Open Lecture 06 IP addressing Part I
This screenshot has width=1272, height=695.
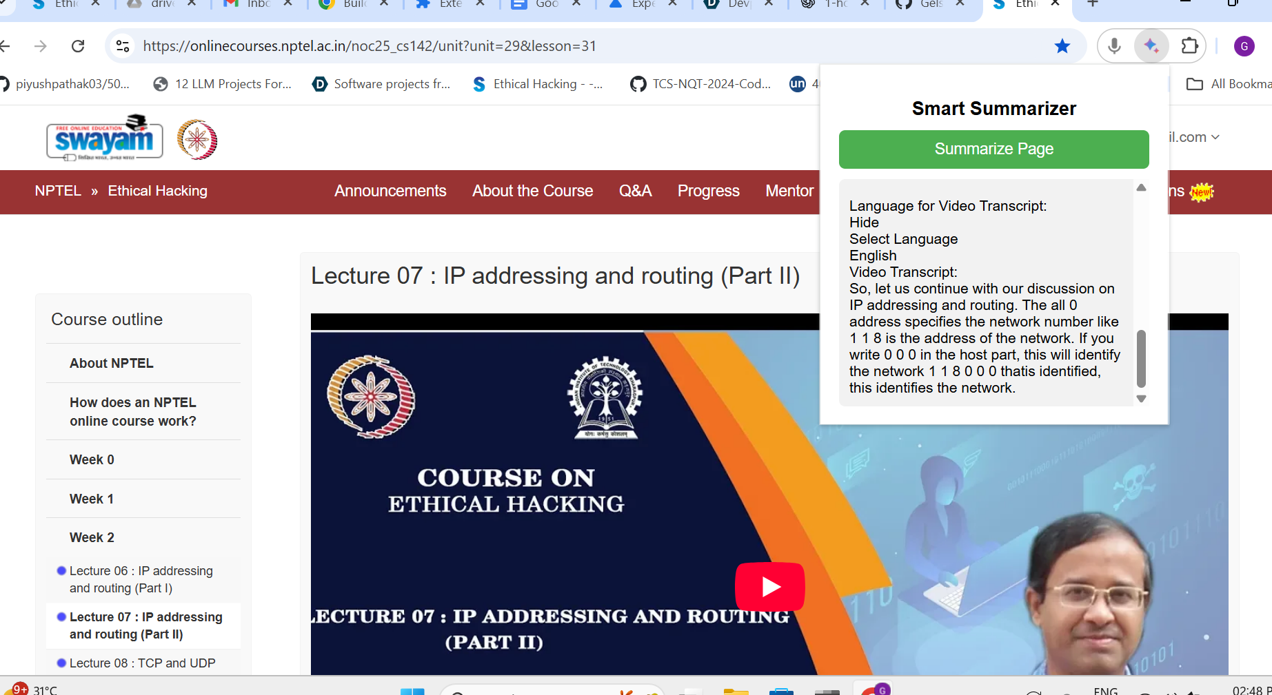(x=141, y=579)
